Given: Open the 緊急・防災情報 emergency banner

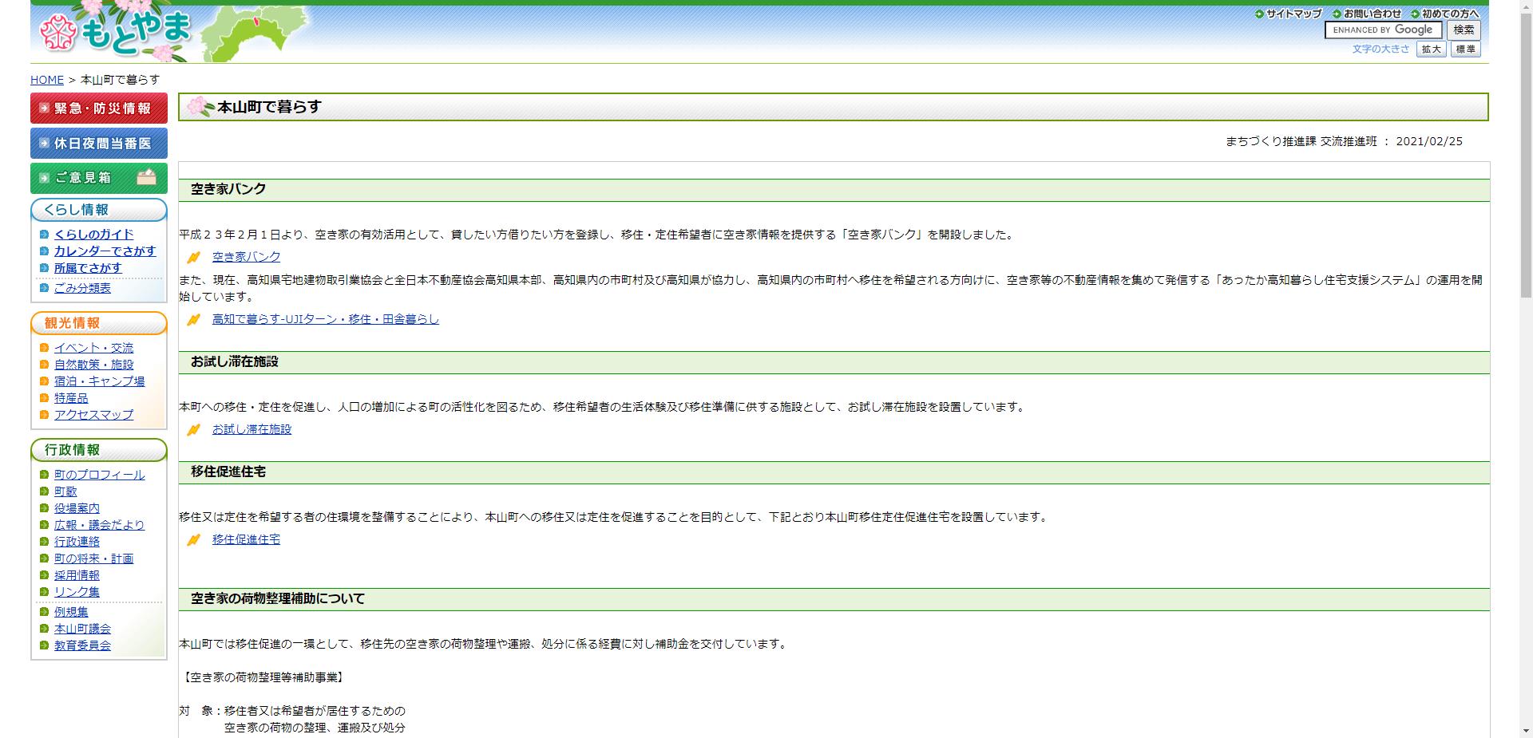Looking at the screenshot, I should click(x=98, y=108).
